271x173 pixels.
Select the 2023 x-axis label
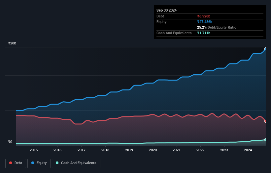224,150
